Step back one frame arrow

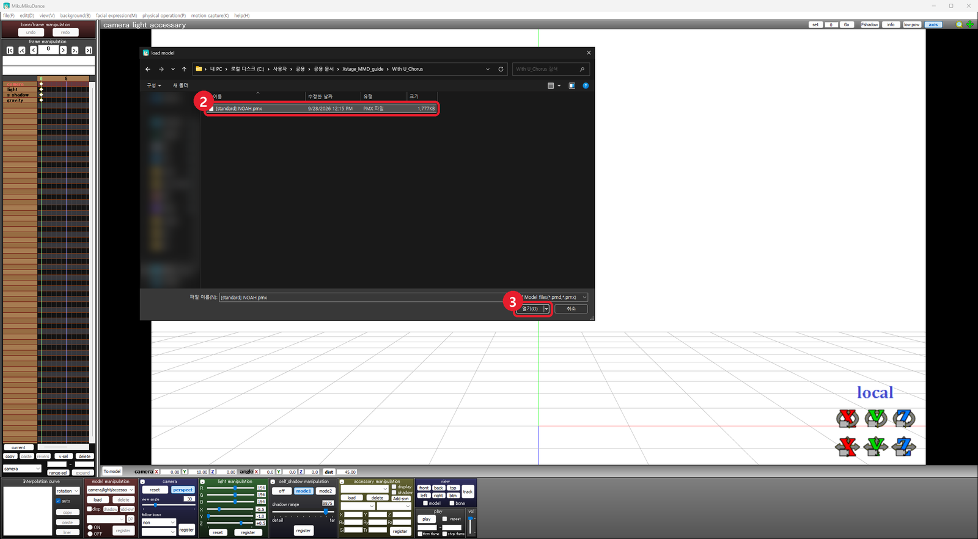pyautogui.click(x=34, y=50)
